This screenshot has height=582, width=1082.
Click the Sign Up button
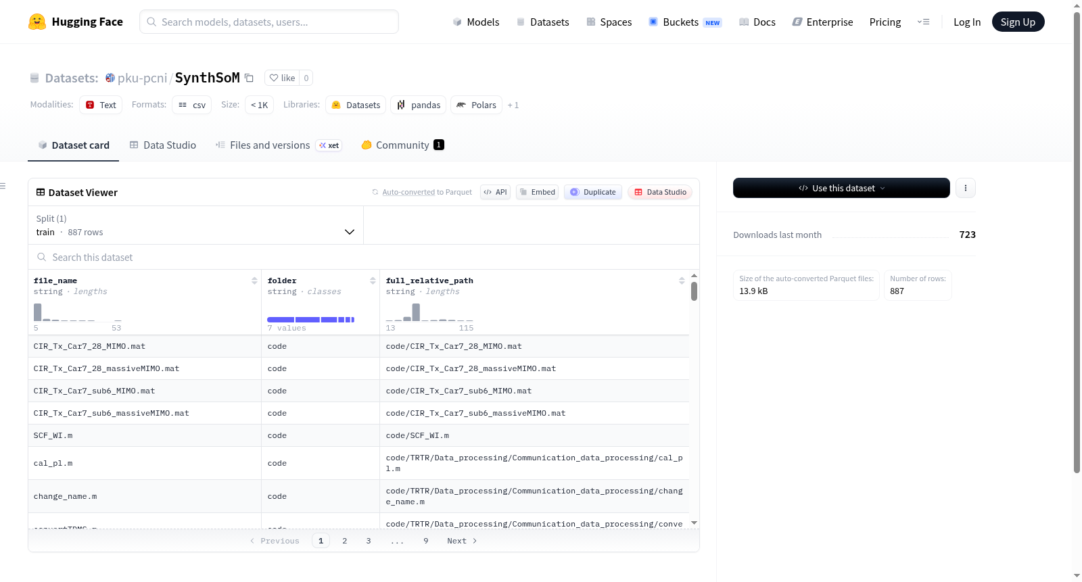click(x=1018, y=22)
